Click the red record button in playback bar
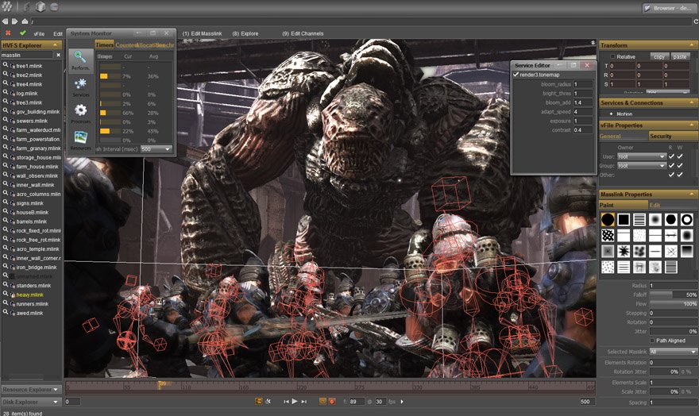 (x=332, y=401)
